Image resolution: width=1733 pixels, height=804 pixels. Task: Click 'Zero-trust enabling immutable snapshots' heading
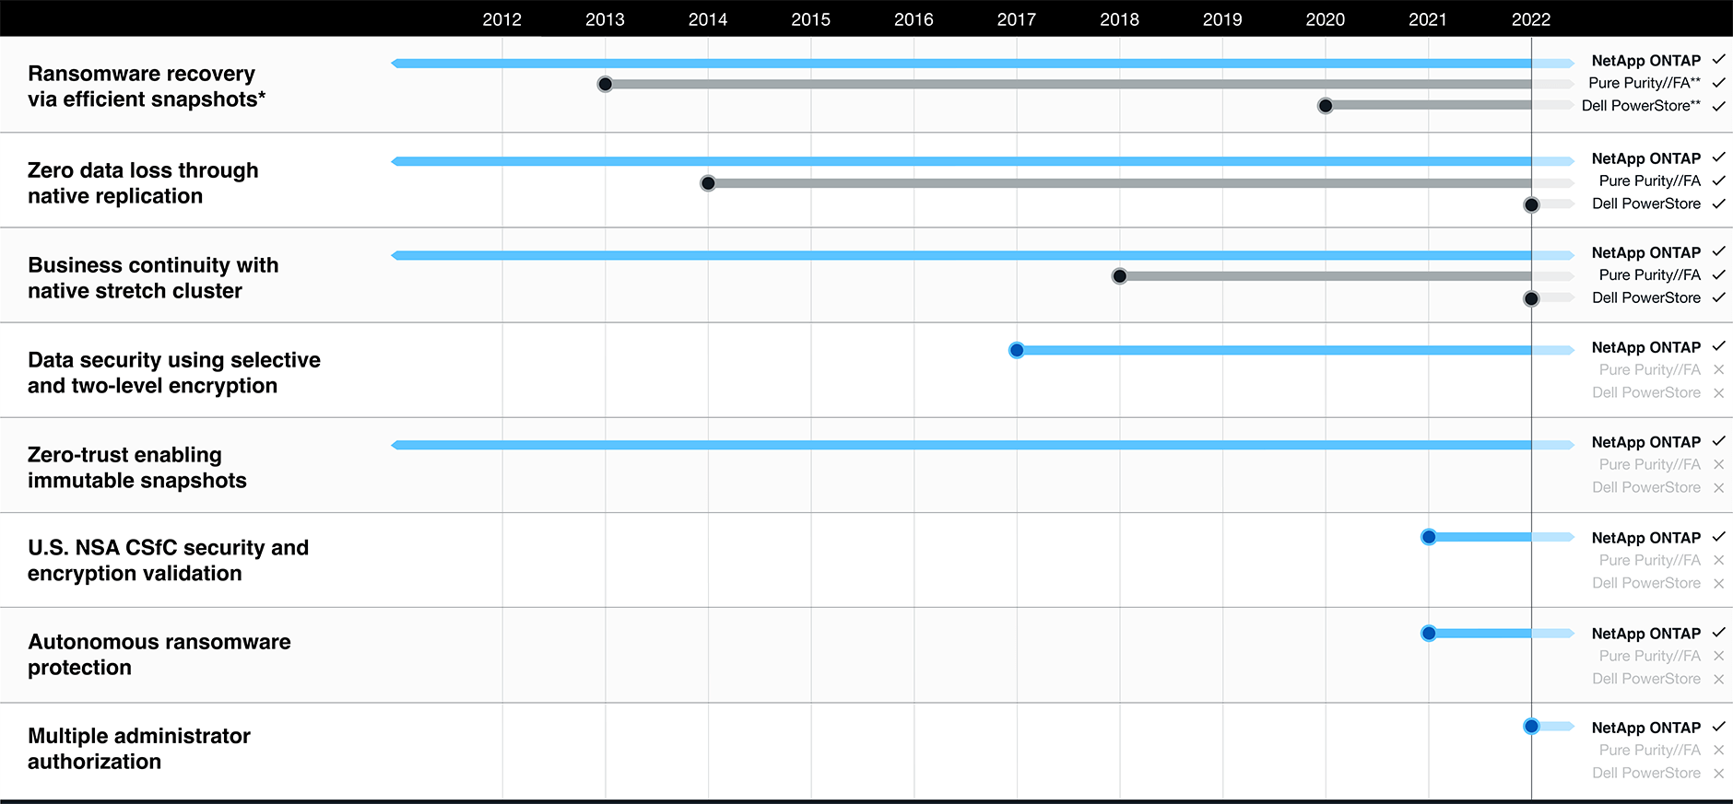coord(137,468)
